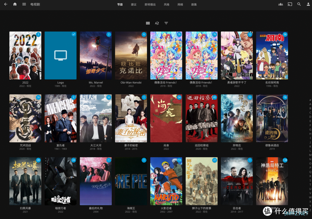The width and height of the screenshot is (312, 219).
Task: Open the Obi-Wan Kenobi poster
Action: tap(131, 55)
